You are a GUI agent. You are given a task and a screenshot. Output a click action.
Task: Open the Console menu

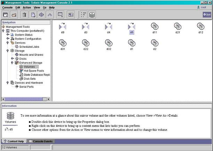pyautogui.click(x=7, y=8)
